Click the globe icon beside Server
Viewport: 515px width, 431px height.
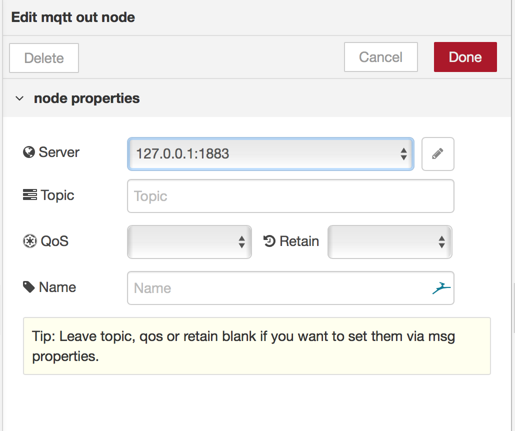coord(30,152)
